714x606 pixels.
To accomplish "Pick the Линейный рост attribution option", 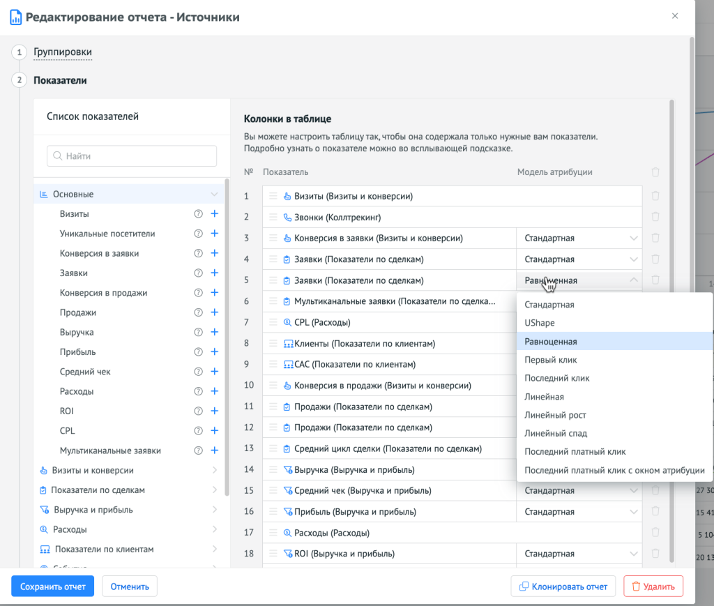I will (x=555, y=415).
